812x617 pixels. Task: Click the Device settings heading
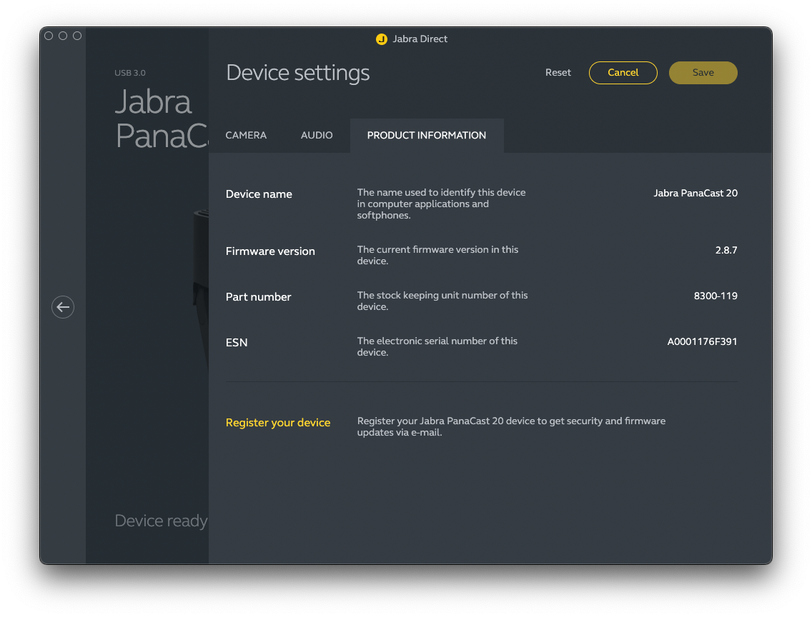[x=298, y=73]
